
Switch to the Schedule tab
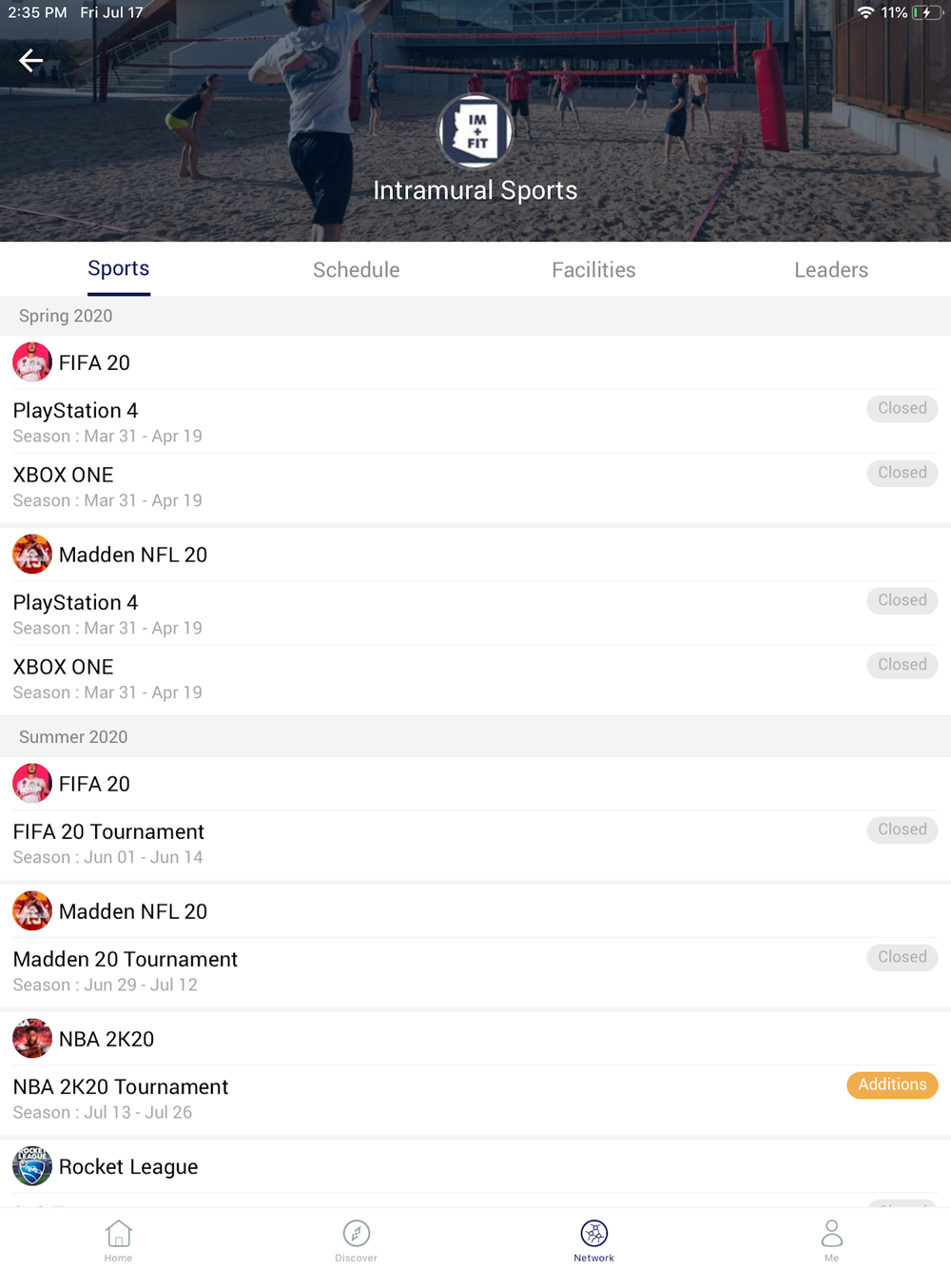[357, 270]
